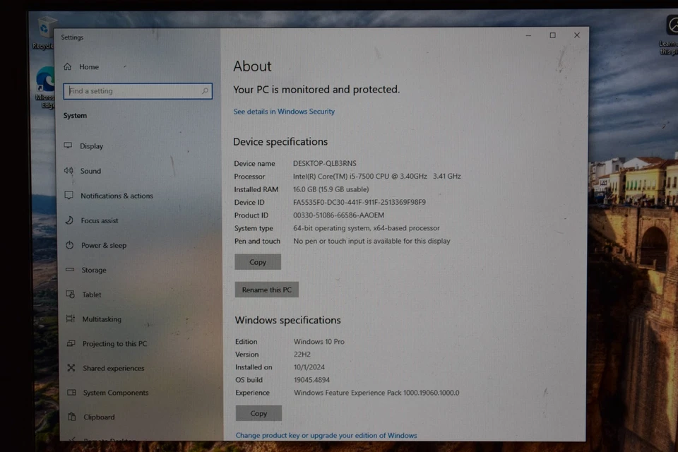This screenshot has width=678, height=452.
Task: Copy the device specifications
Action: (258, 261)
